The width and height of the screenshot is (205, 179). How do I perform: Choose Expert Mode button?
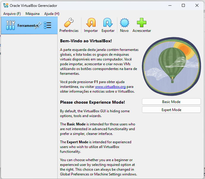171,110
